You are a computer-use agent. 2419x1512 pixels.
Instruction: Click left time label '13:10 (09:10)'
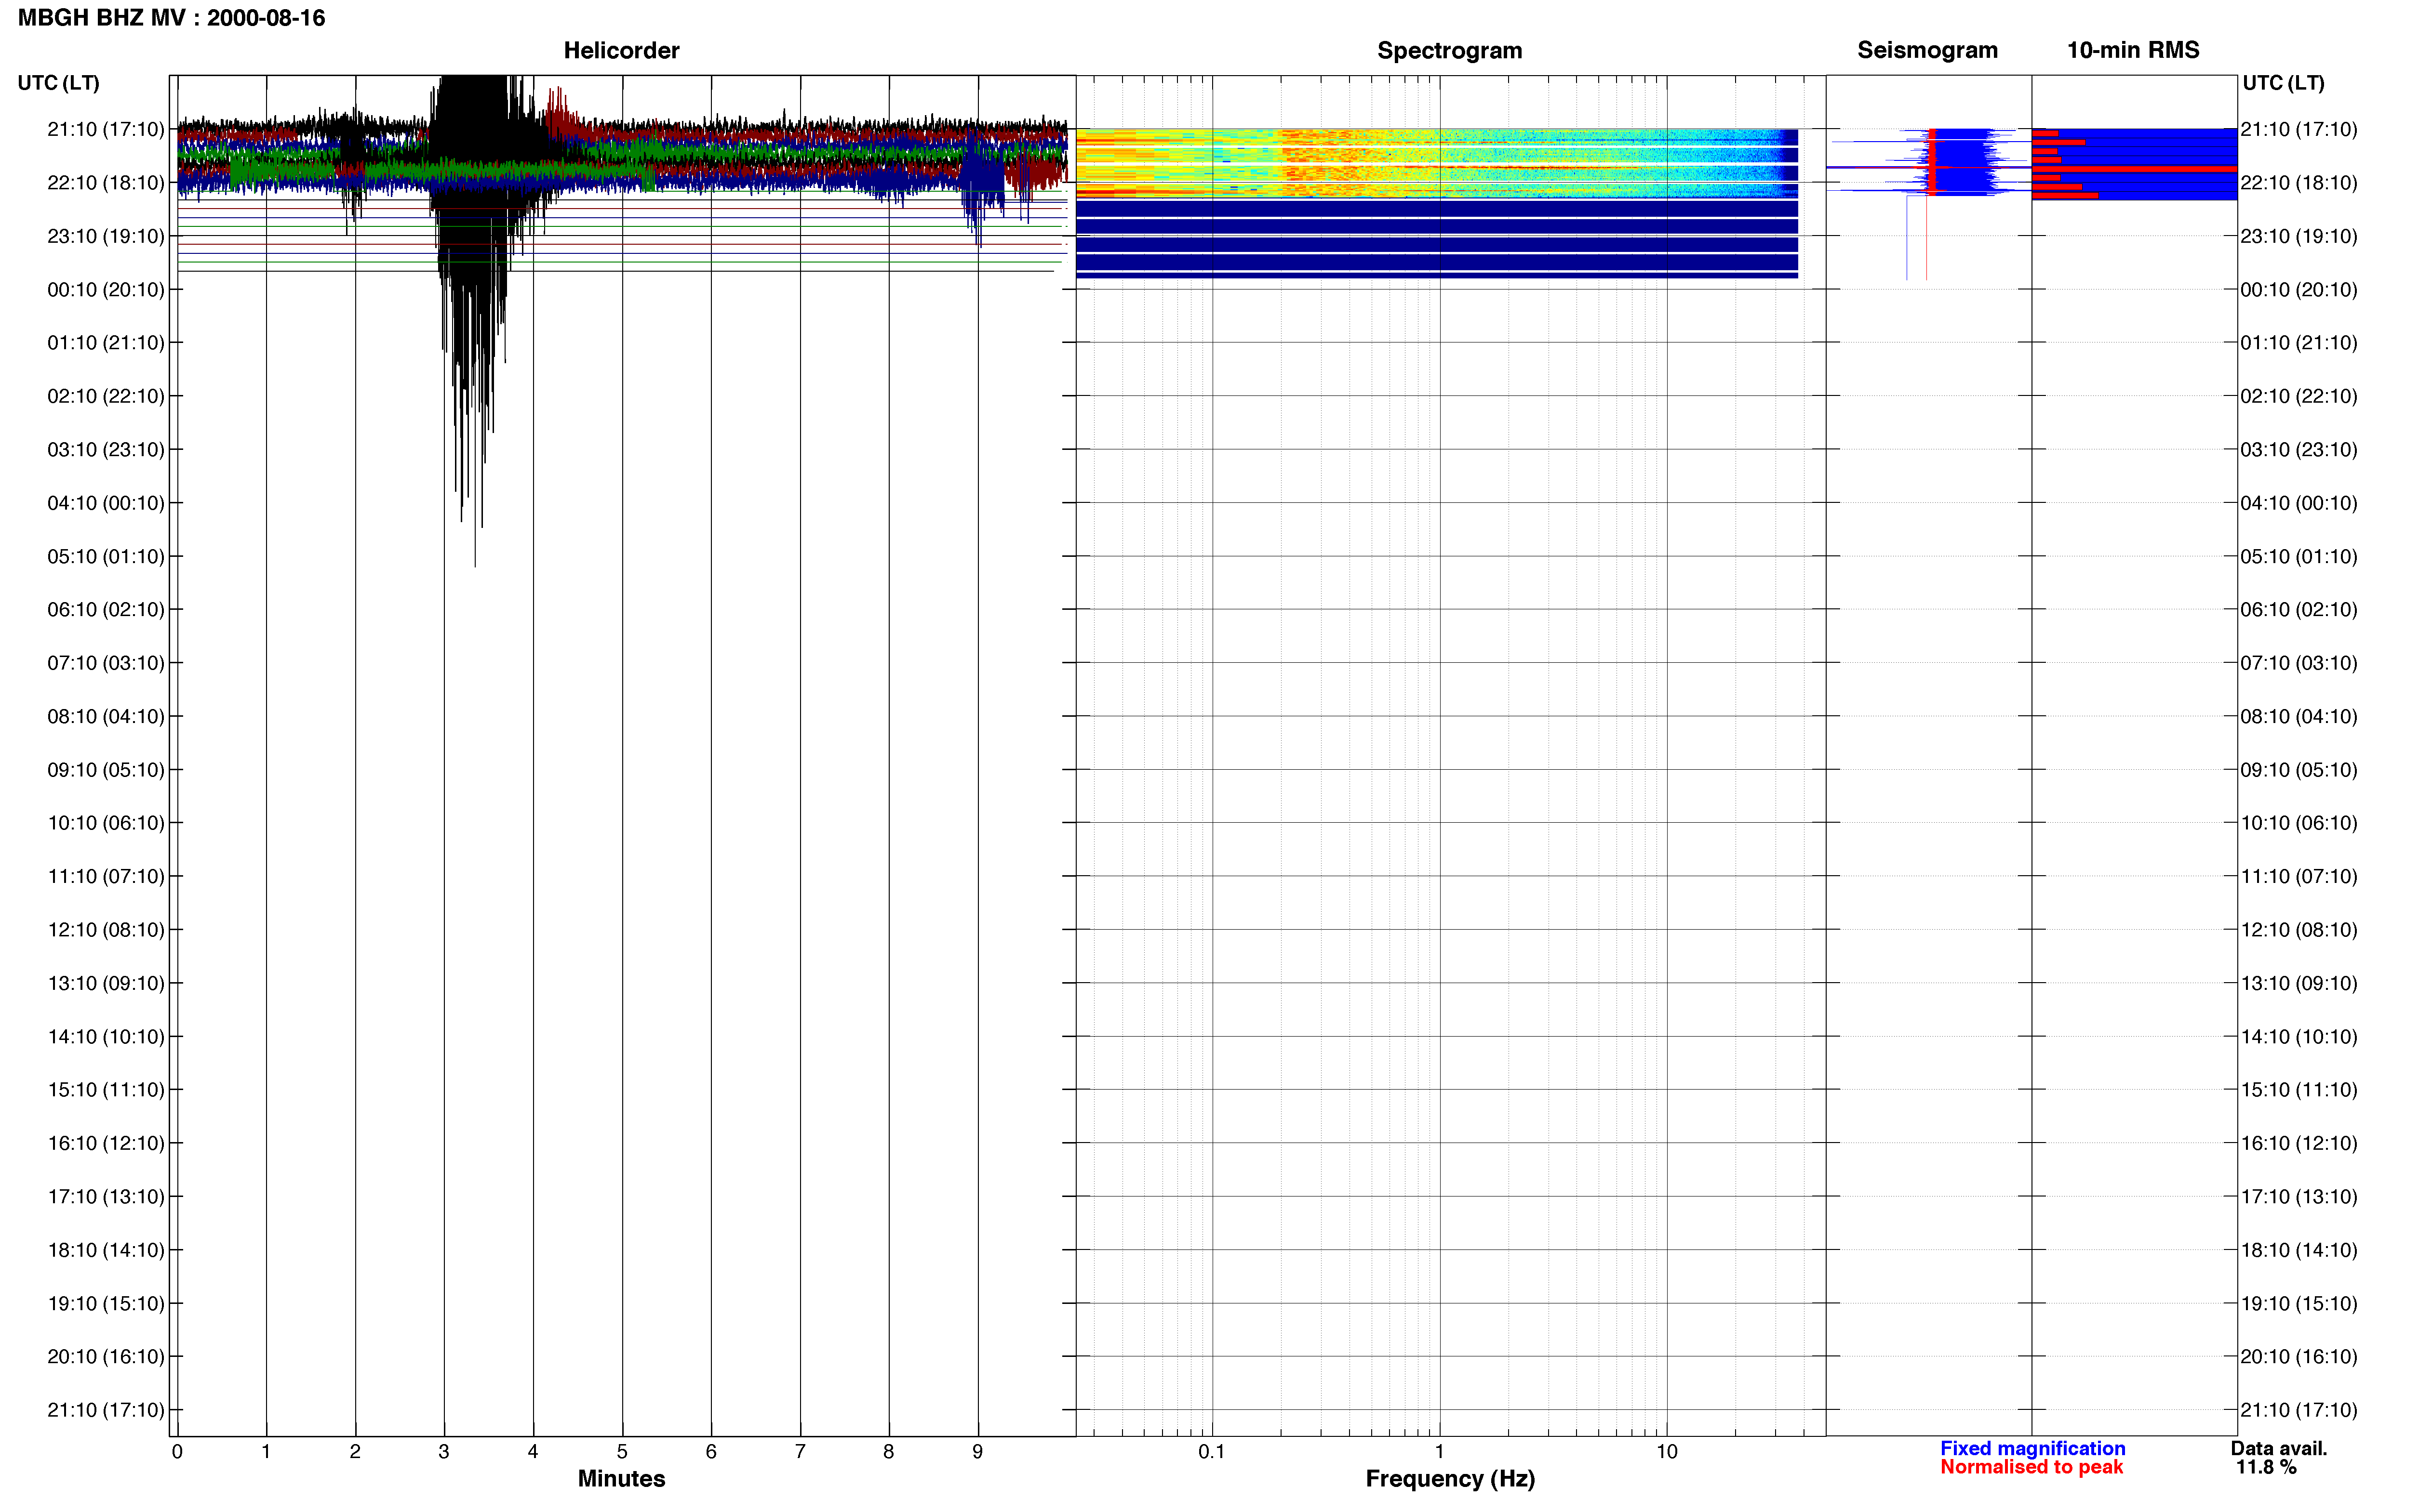(106, 983)
